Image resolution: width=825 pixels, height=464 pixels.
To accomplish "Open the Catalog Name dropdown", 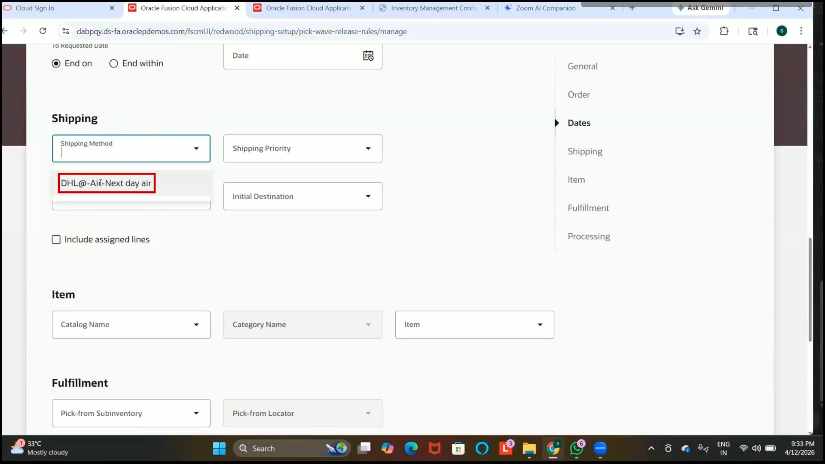I will click(131, 325).
